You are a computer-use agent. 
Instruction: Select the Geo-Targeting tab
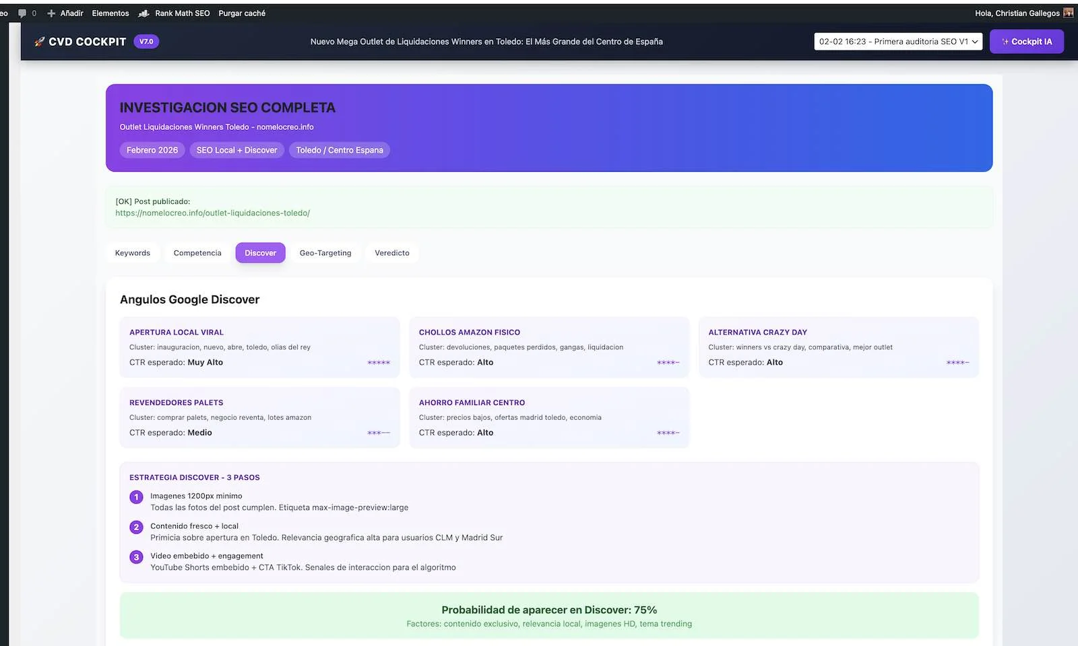(x=325, y=252)
